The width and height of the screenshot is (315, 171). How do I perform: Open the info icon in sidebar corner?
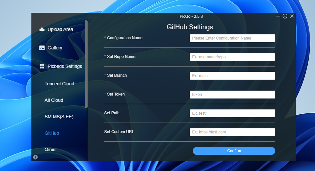(35, 157)
